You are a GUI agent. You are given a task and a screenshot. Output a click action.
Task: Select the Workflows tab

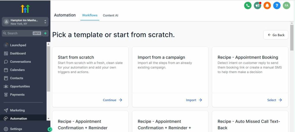(90, 15)
